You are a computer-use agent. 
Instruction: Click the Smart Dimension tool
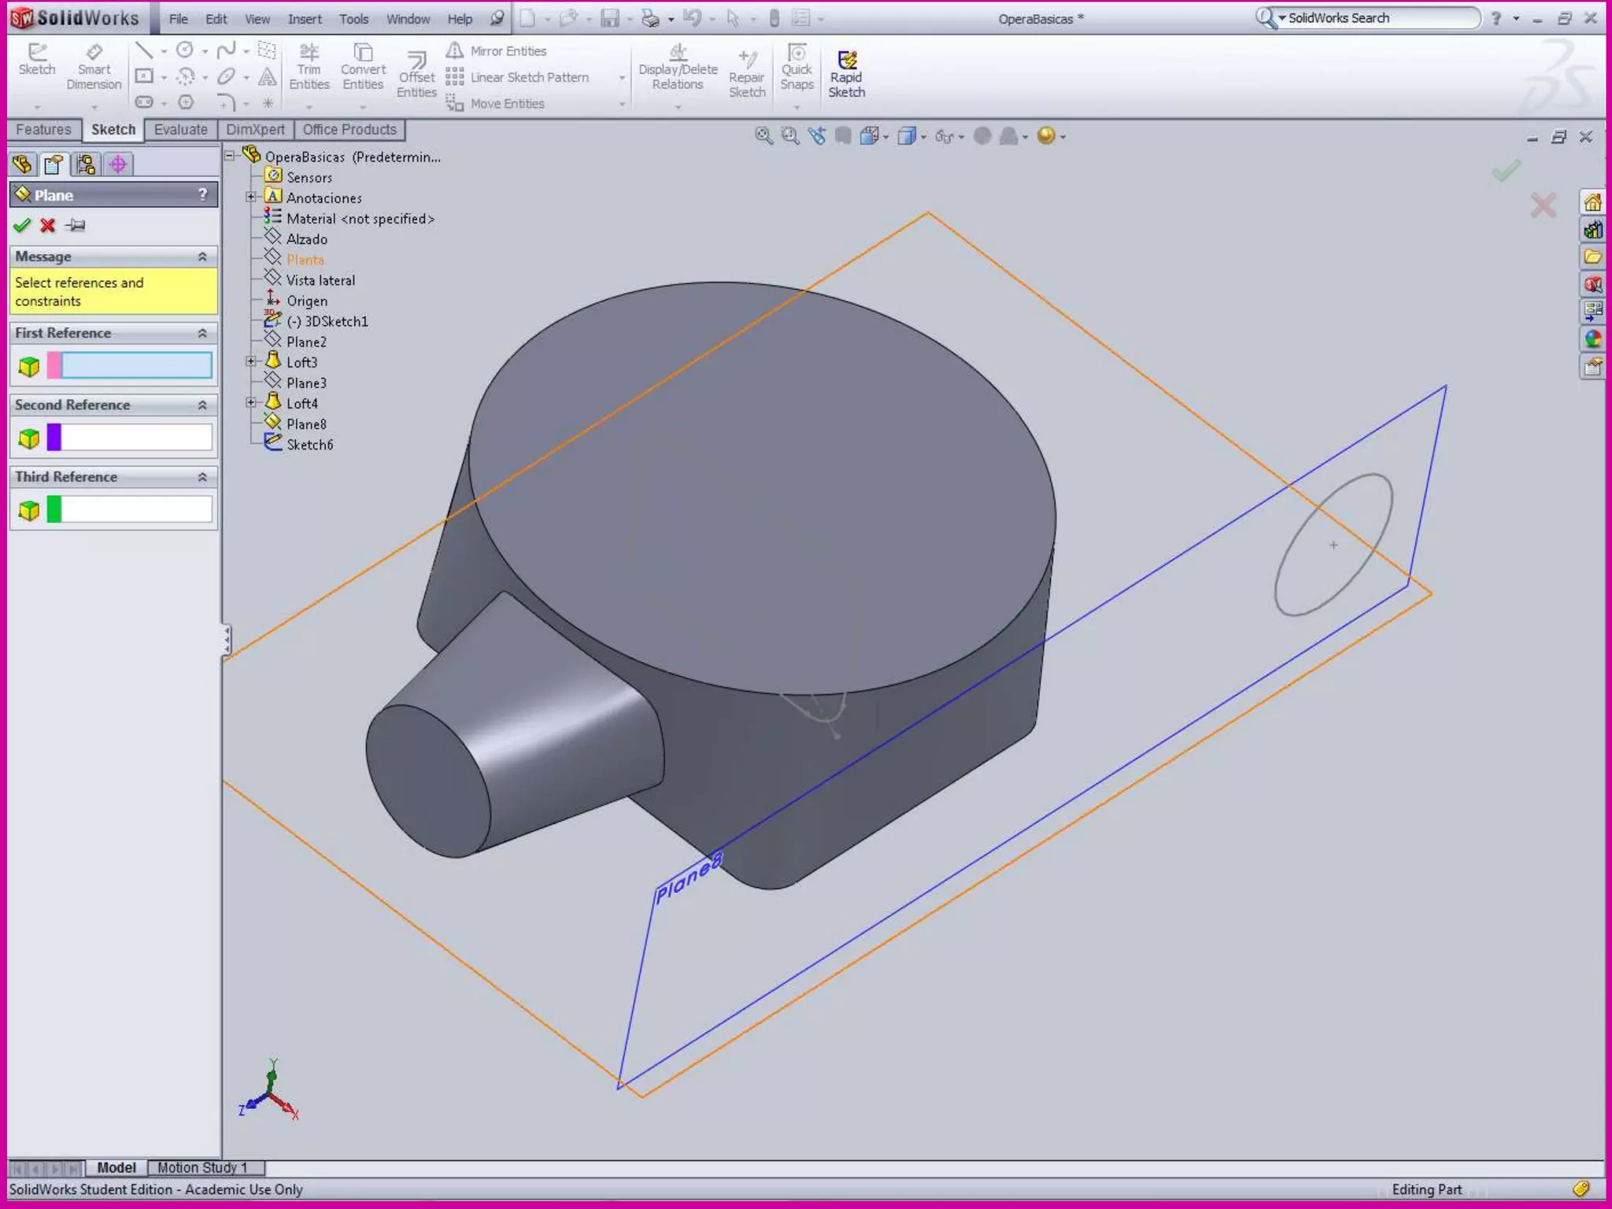(x=94, y=67)
